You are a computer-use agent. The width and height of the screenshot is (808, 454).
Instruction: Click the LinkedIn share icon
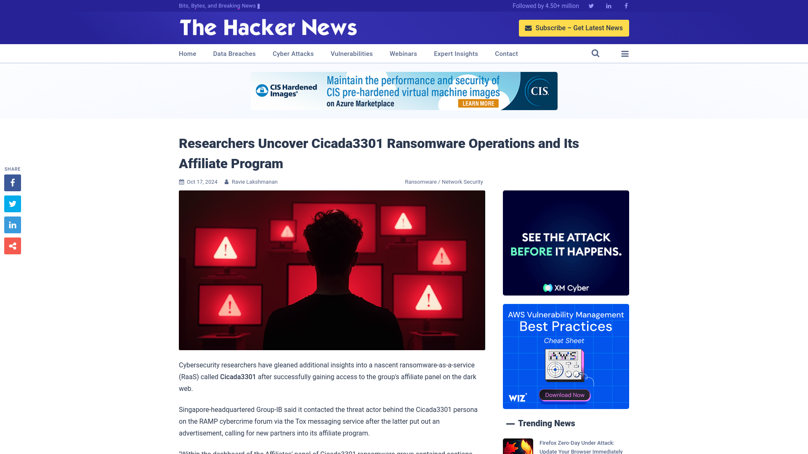point(12,224)
